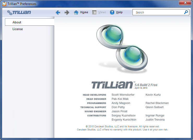193x140 pixels.
Task: Click the Trillian Preferences window title text
Action: 22,4
